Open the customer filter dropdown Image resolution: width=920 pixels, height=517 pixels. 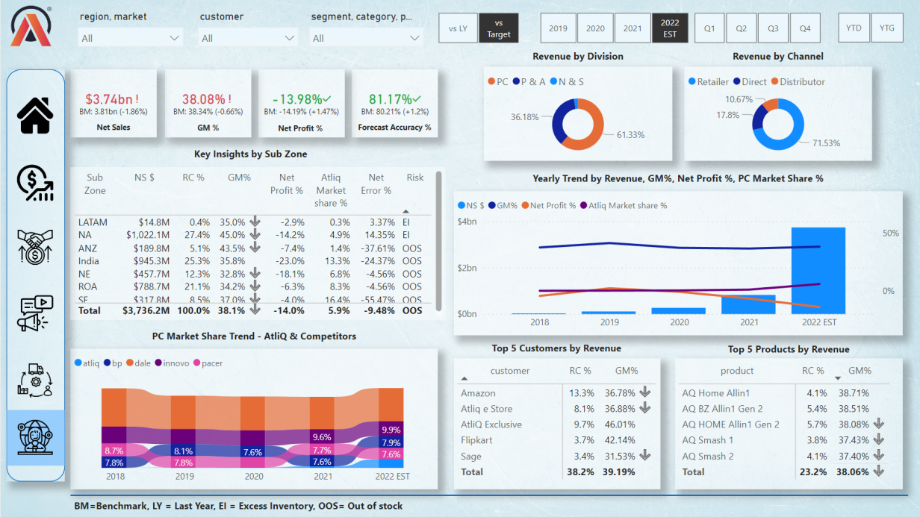click(x=249, y=38)
